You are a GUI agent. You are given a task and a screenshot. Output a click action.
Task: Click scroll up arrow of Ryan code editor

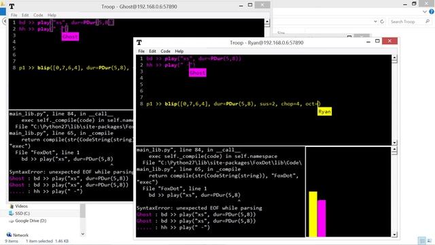pyautogui.click(x=394, y=58)
